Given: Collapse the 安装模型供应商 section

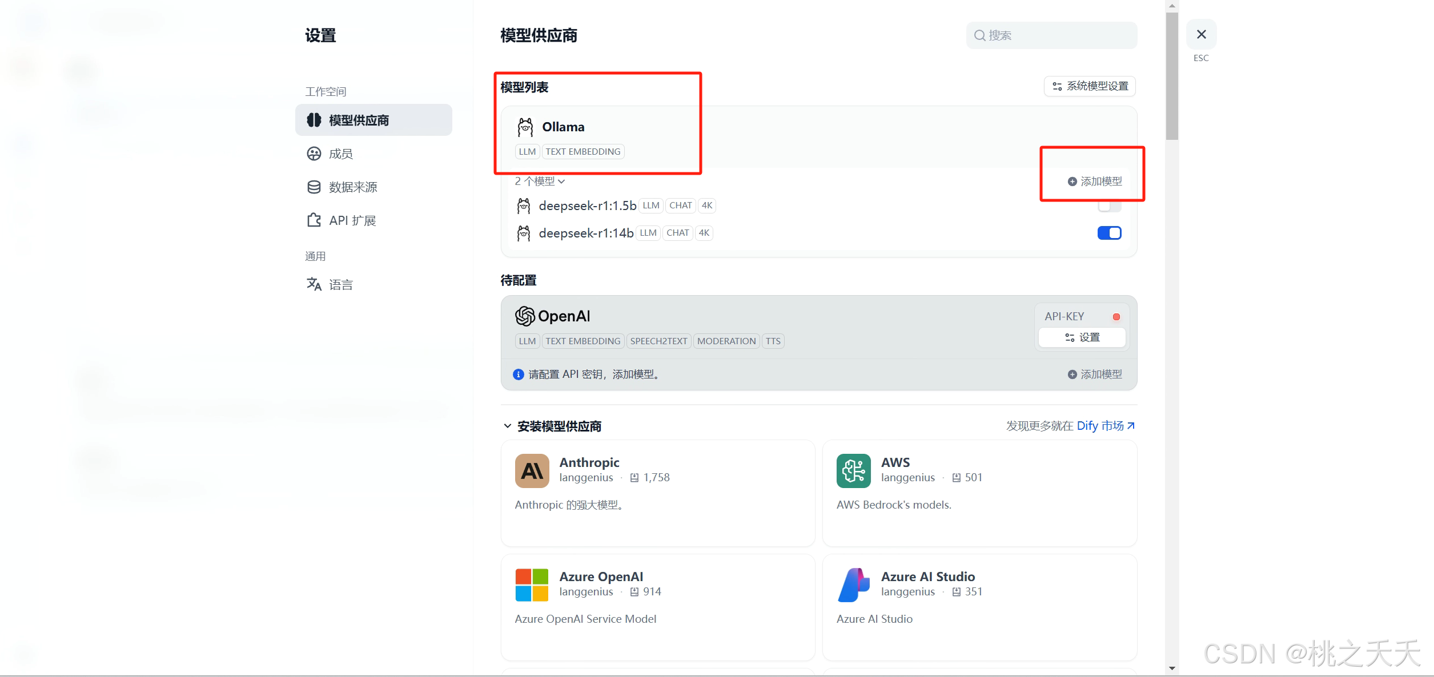Looking at the screenshot, I should pyautogui.click(x=507, y=426).
